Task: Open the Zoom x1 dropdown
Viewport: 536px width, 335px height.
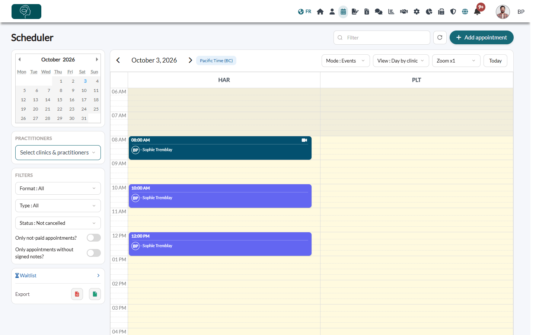Action: coord(456,61)
